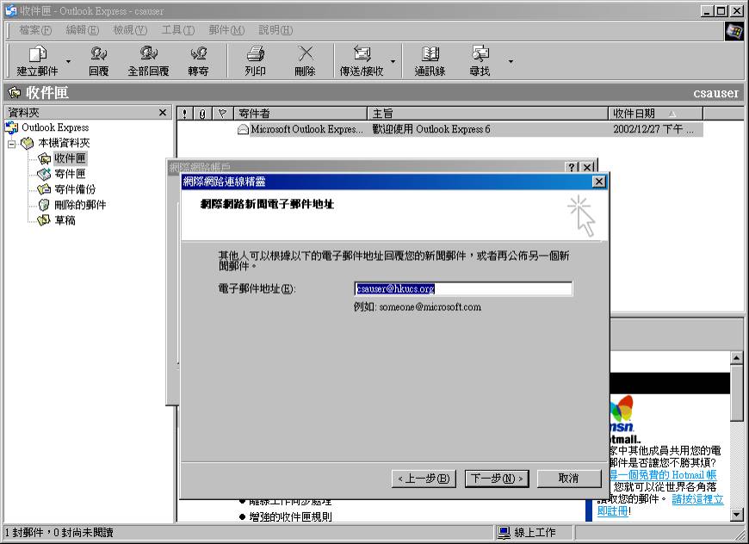Image resolution: width=749 pixels, height=544 pixels.
Task: Click the envelope icon of the welcome message
Action: click(243, 129)
